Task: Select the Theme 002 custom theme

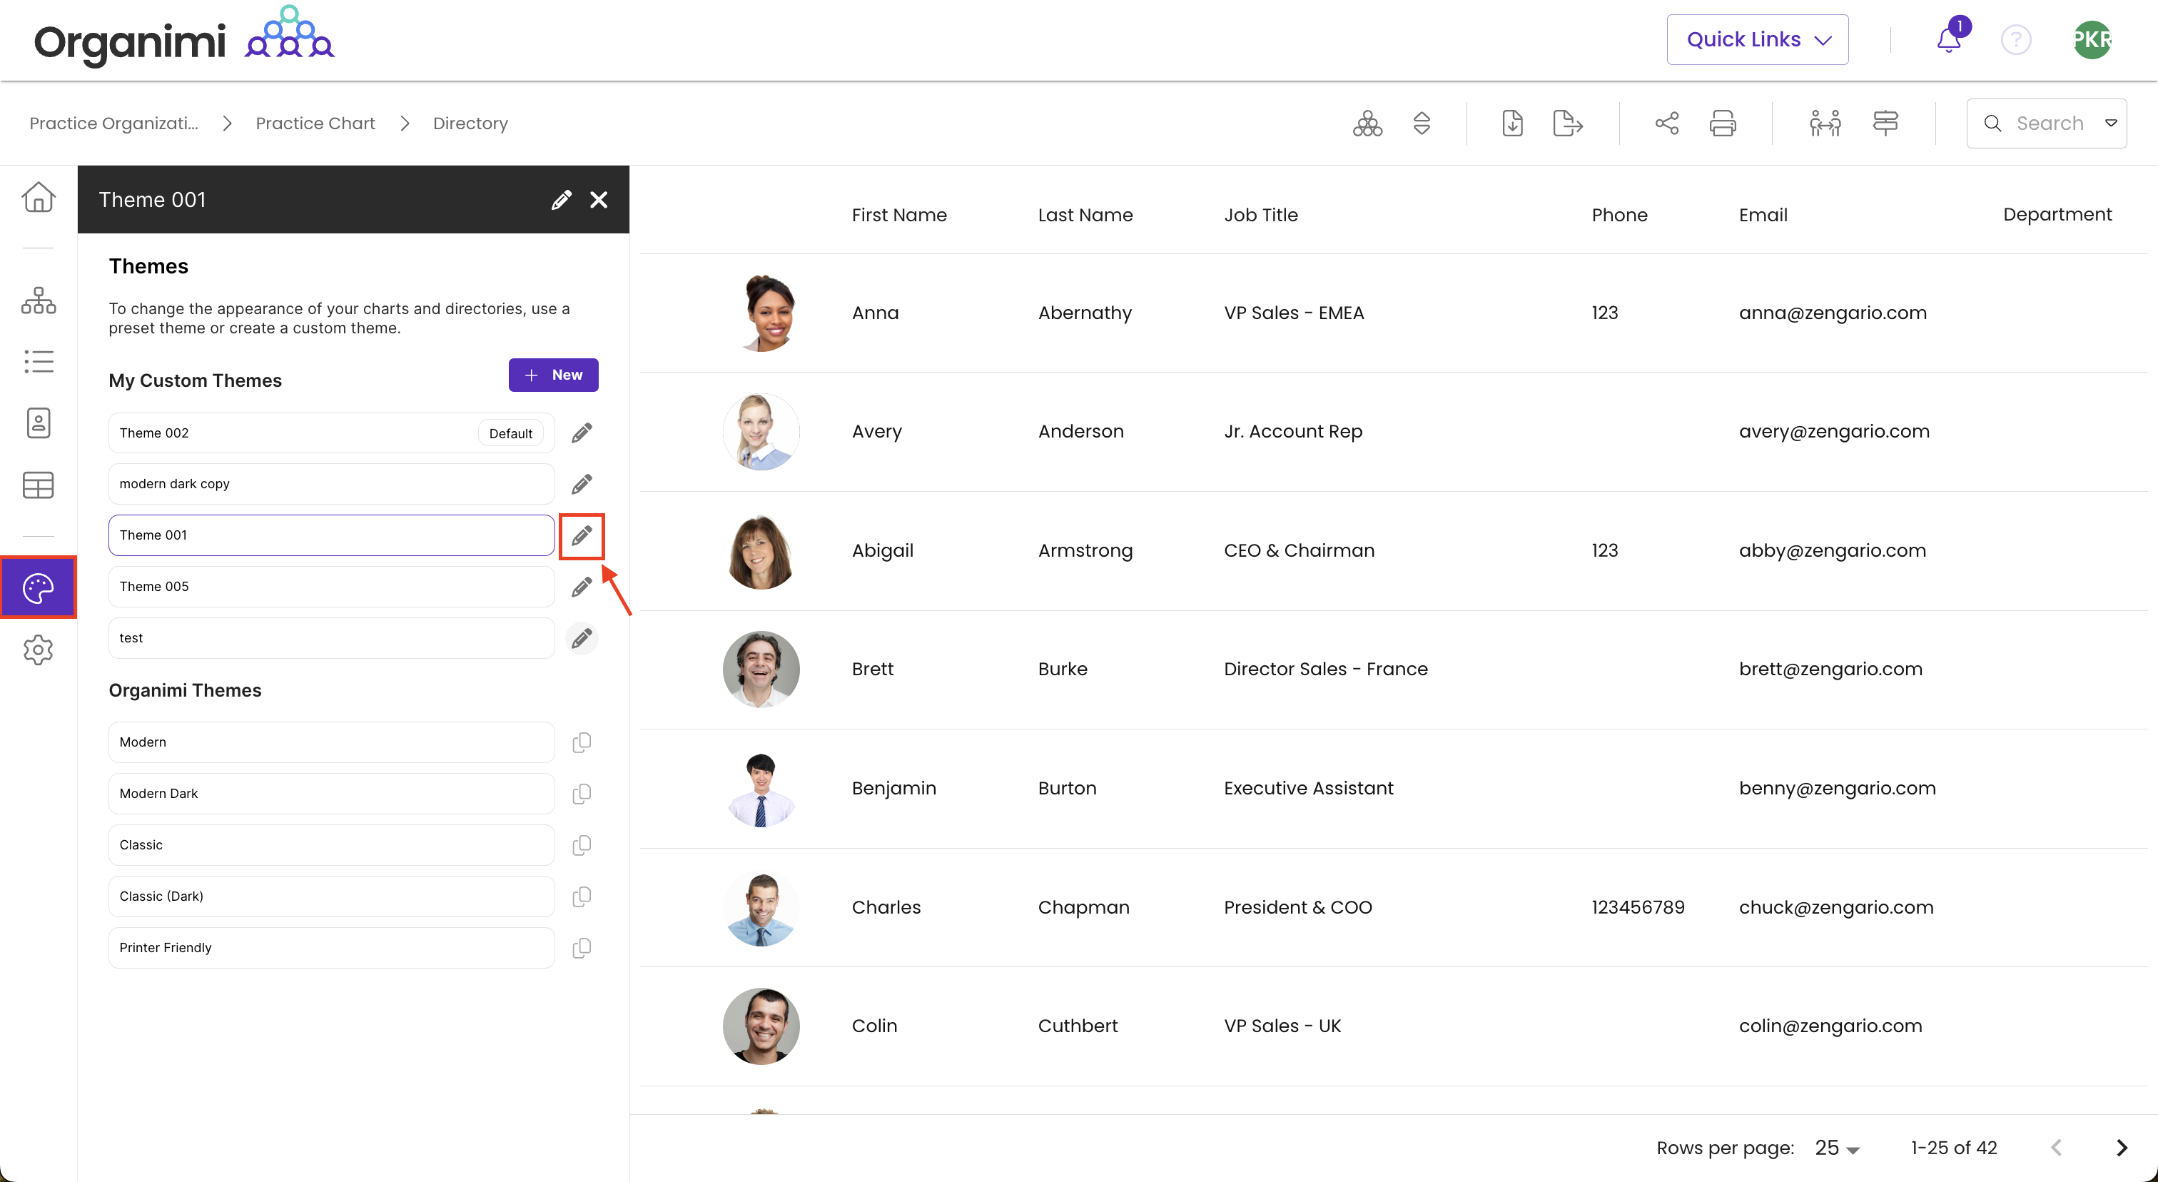Action: [x=331, y=433]
